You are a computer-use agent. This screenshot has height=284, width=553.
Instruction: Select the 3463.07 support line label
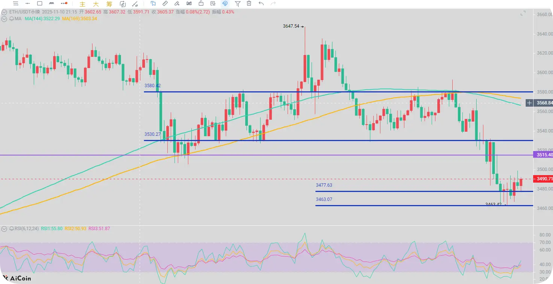point(324,199)
